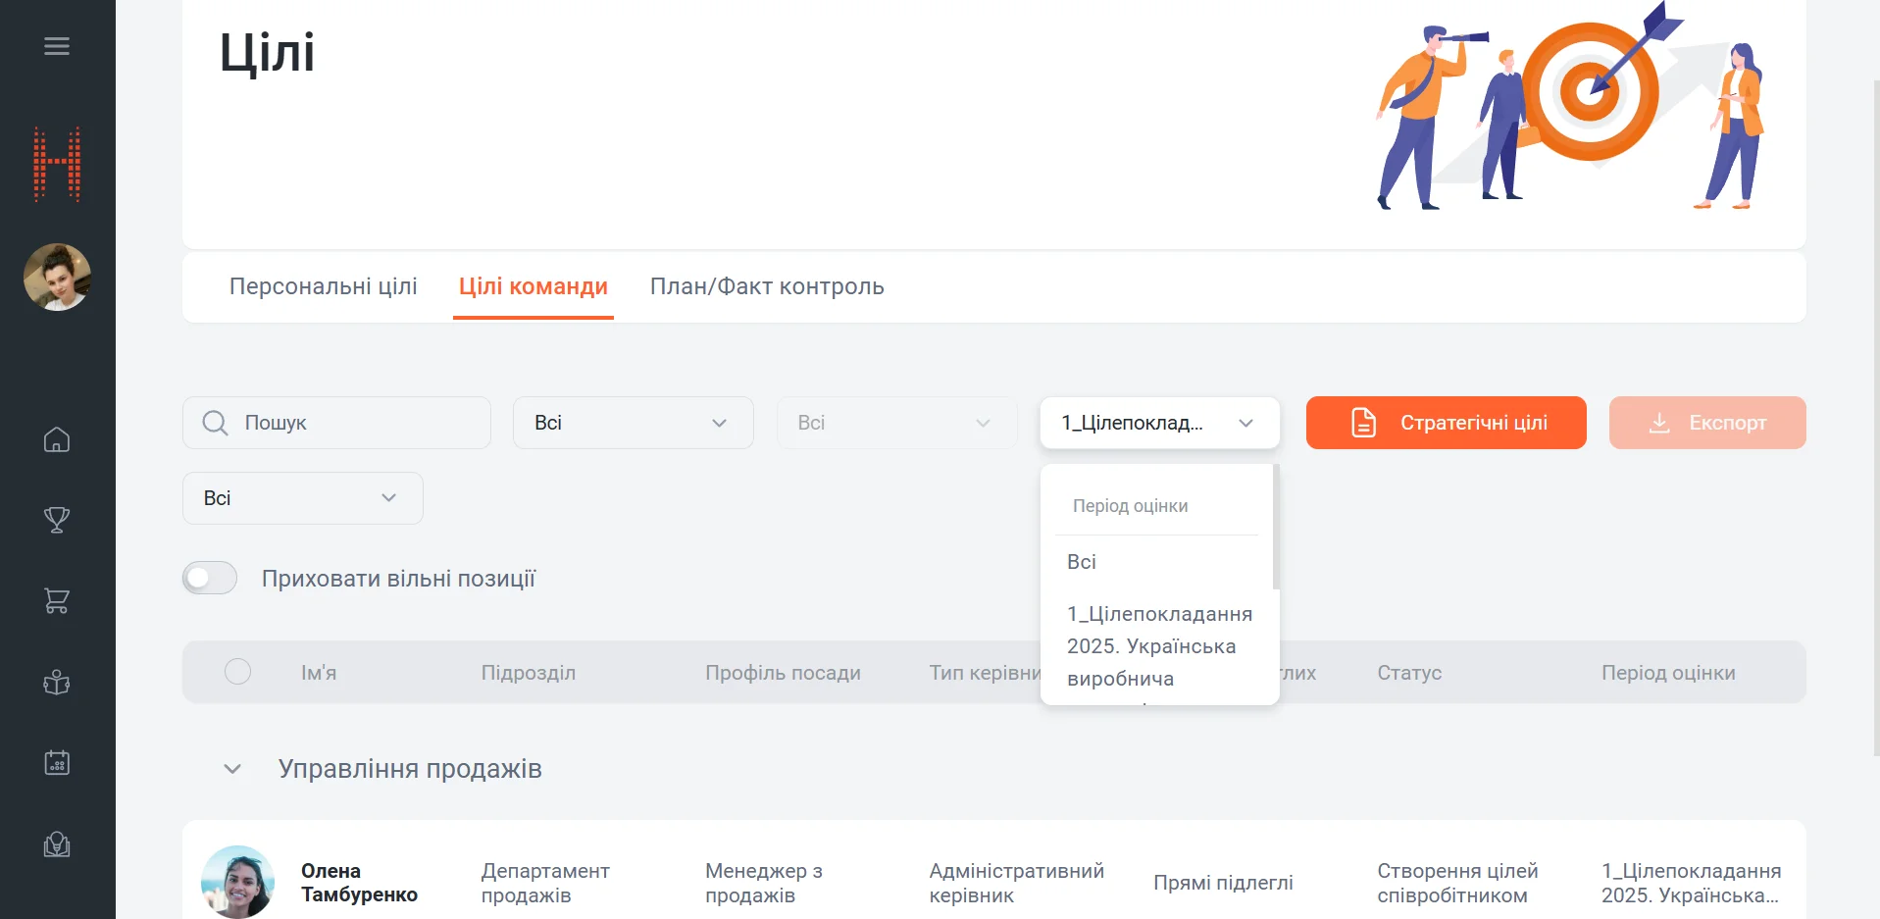Open the first 'Всі' filter dropdown
1880x919 pixels.
[633, 423]
